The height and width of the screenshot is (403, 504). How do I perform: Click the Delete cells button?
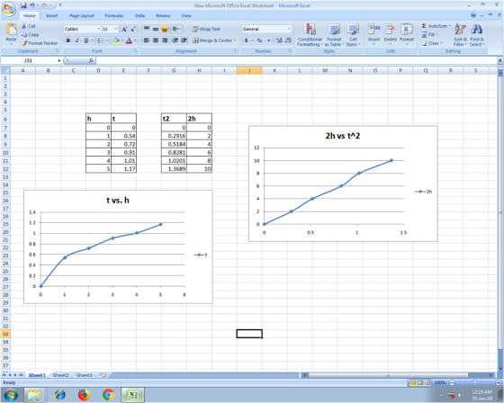pos(391,34)
